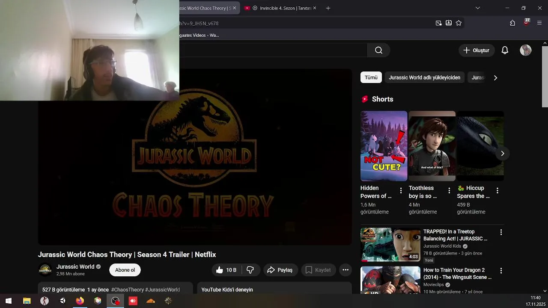The width and height of the screenshot is (548, 308).
Task: Select the truncated 'Juras' filter chip
Action: pyautogui.click(x=478, y=77)
